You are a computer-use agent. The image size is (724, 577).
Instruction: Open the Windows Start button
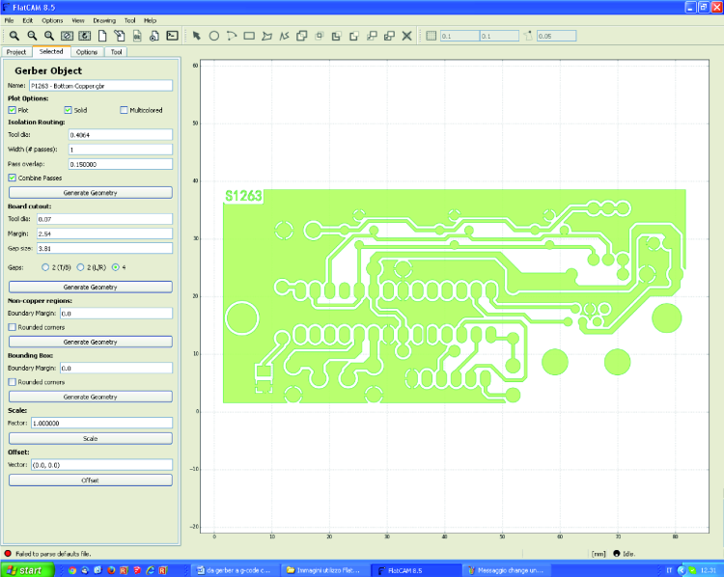[27, 570]
